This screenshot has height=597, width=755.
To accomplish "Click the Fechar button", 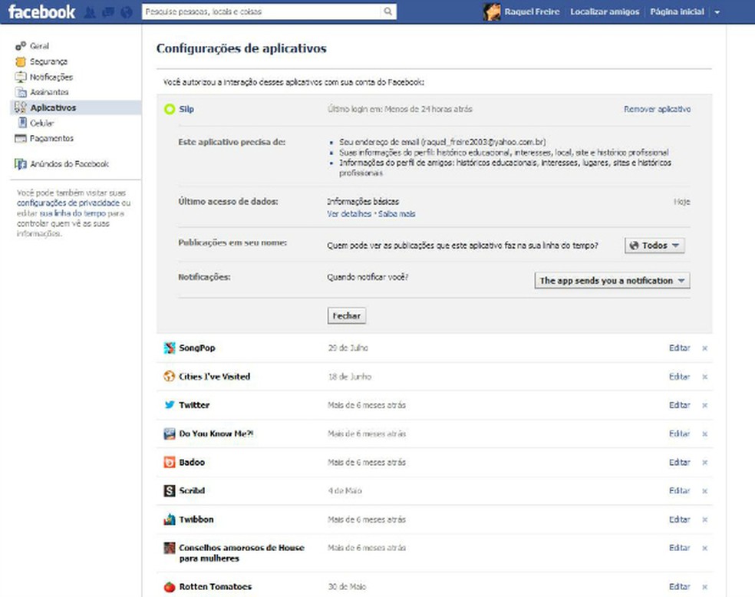I will point(347,316).
